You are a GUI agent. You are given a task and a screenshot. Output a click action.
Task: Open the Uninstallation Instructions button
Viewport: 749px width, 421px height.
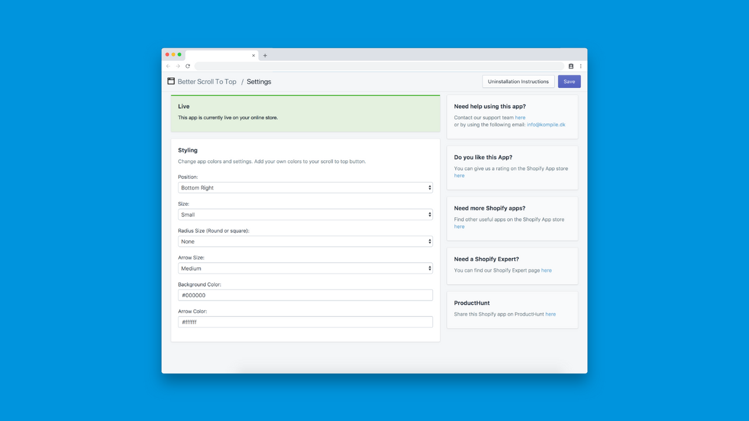518,81
